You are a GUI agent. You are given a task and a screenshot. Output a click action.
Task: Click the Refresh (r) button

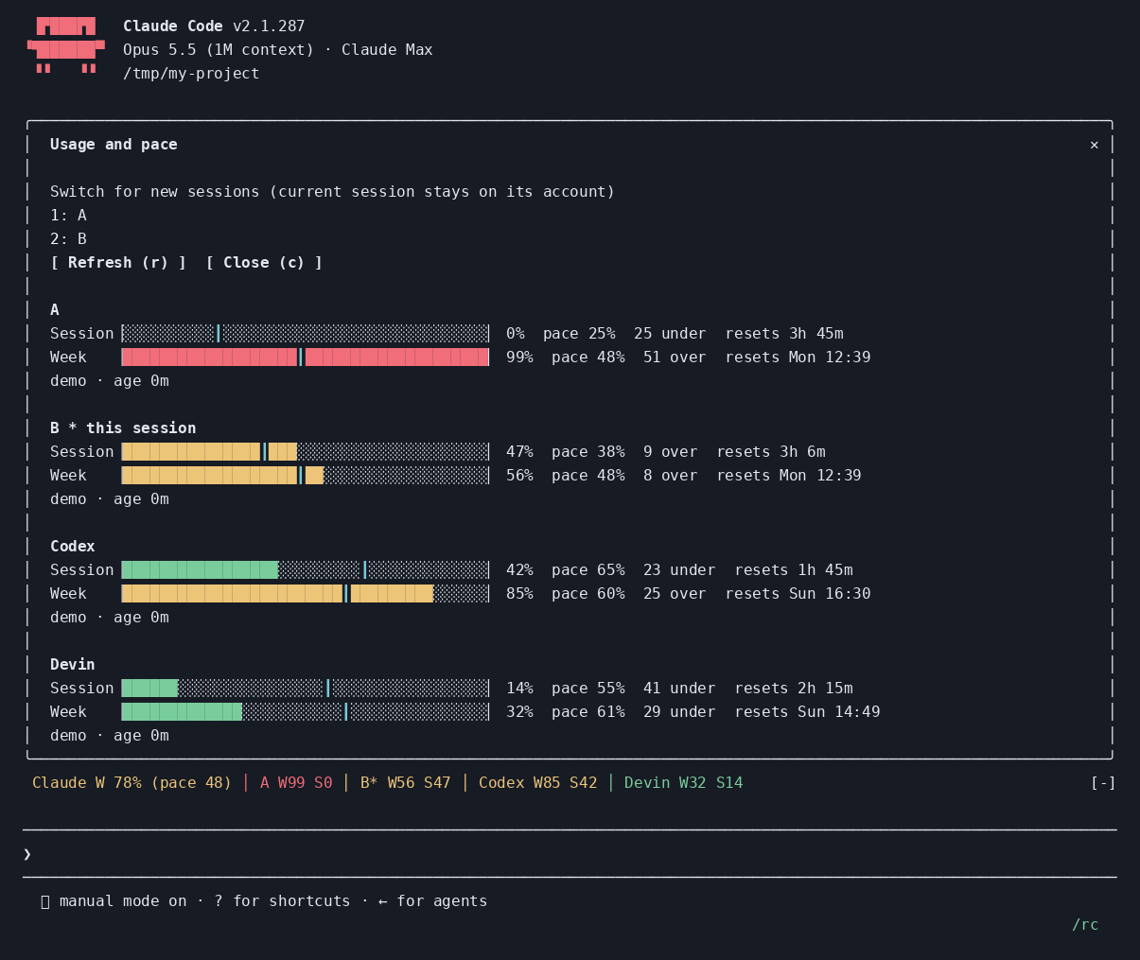pyautogui.click(x=118, y=263)
